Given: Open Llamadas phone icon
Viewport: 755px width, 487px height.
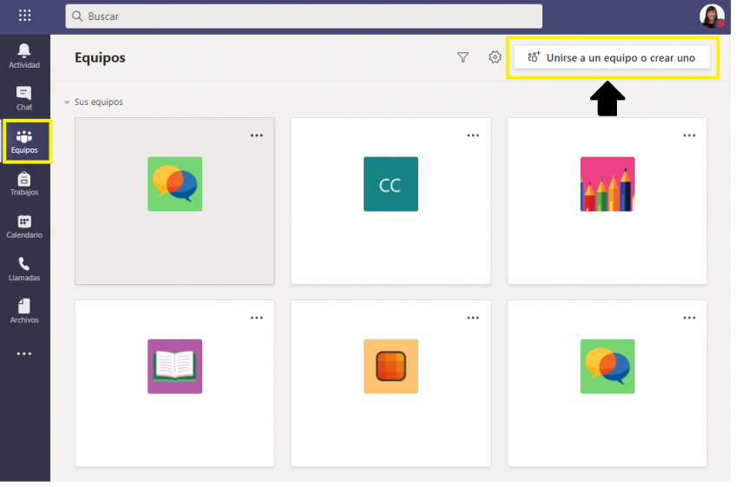Looking at the screenshot, I should coord(24,268).
